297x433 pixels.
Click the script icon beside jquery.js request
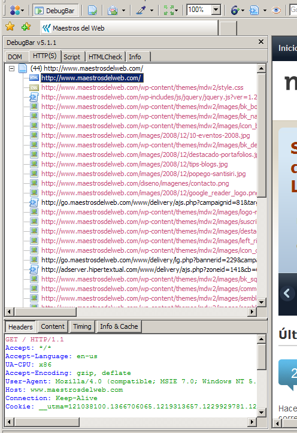[34, 97]
